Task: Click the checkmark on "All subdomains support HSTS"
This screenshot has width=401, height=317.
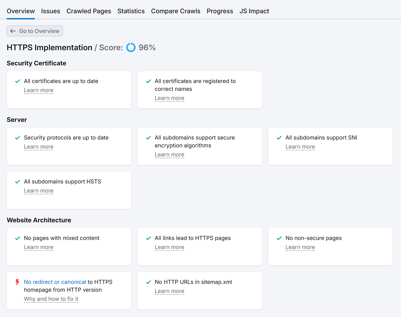Action: 17,182
